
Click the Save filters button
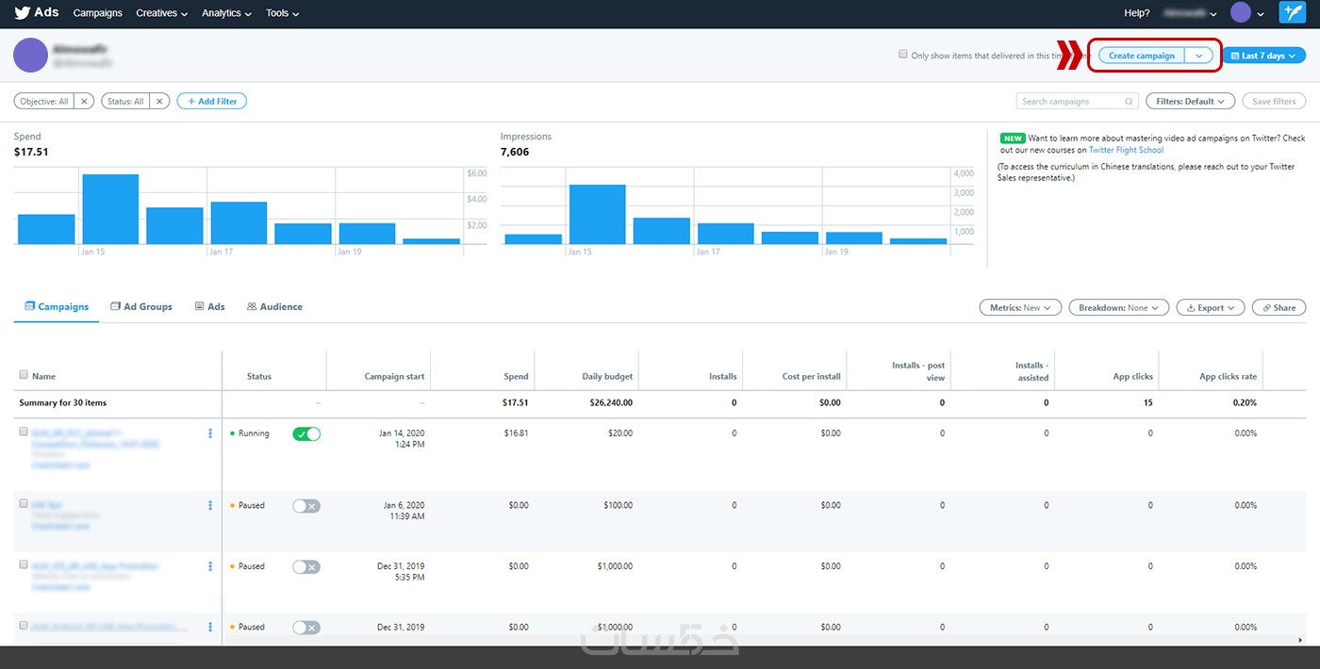1274,101
